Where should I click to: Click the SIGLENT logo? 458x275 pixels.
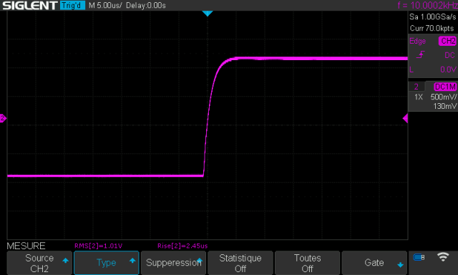tap(30, 5)
